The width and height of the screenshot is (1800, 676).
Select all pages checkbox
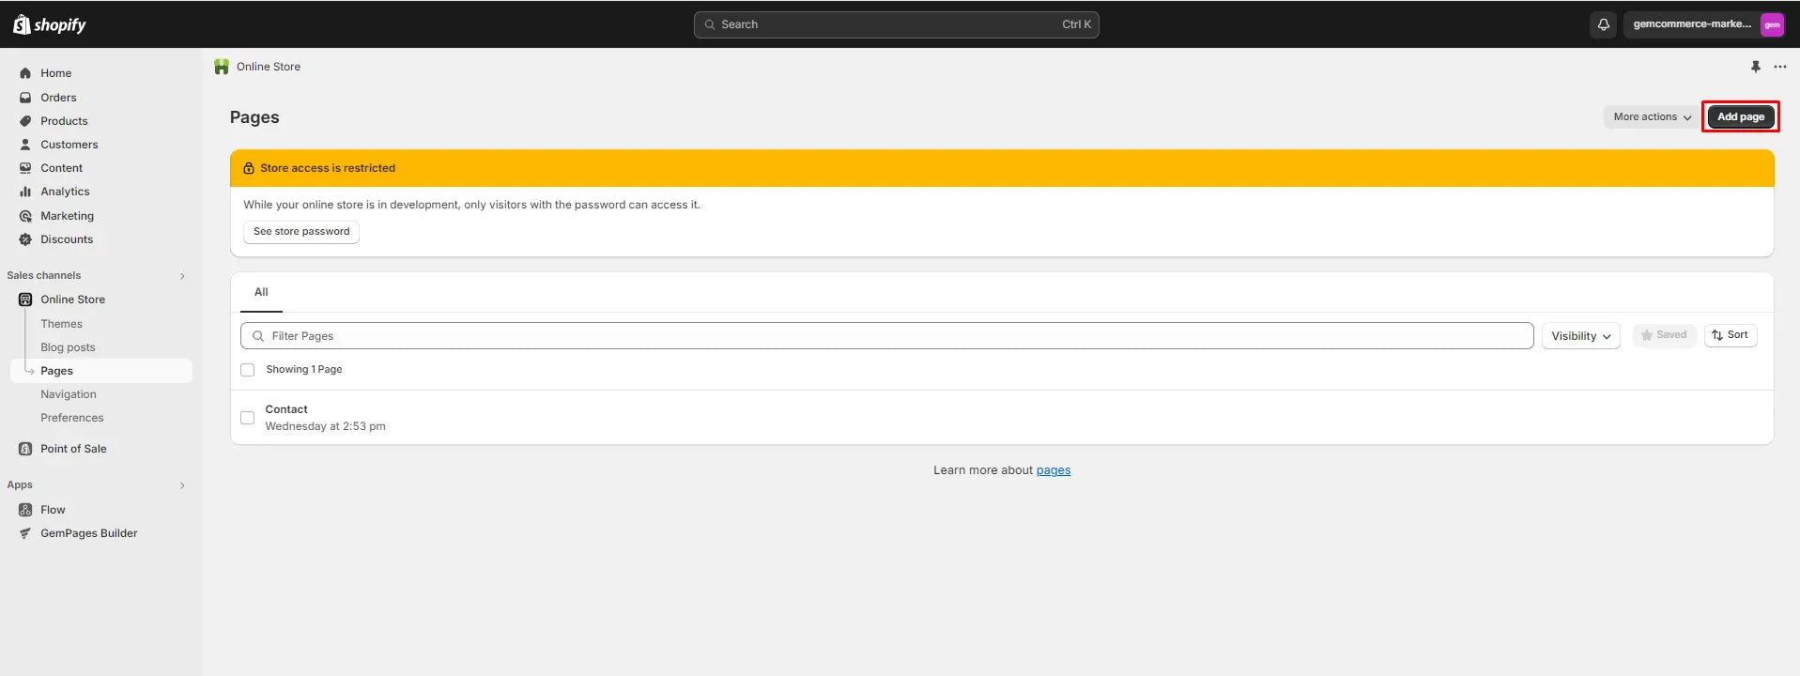point(248,370)
